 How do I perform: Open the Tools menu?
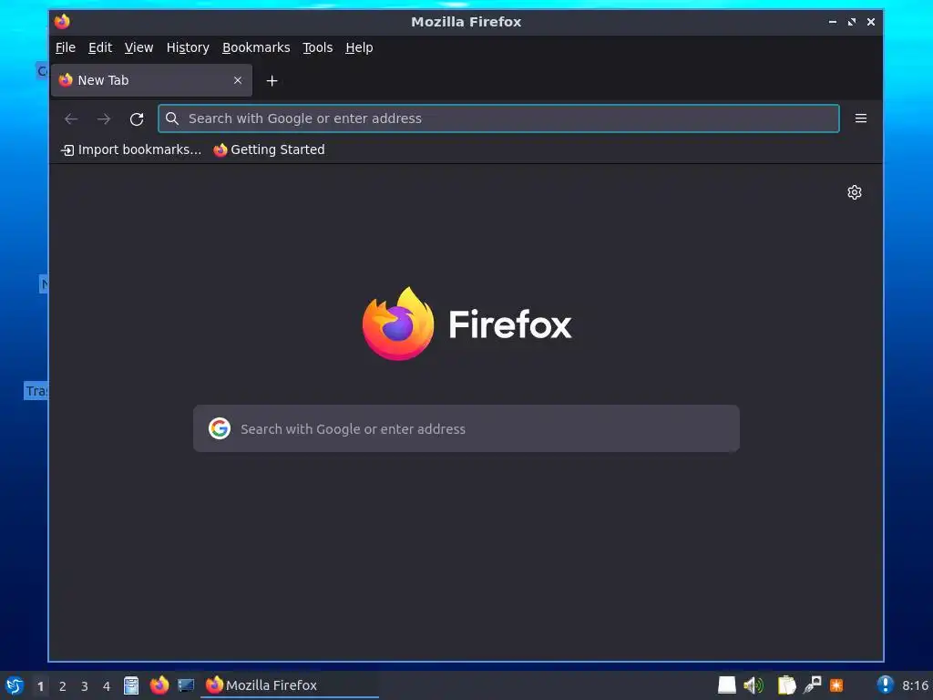click(317, 47)
